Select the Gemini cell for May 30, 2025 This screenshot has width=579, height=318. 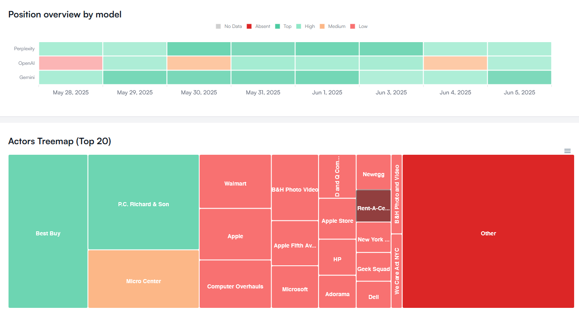point(199,77)
